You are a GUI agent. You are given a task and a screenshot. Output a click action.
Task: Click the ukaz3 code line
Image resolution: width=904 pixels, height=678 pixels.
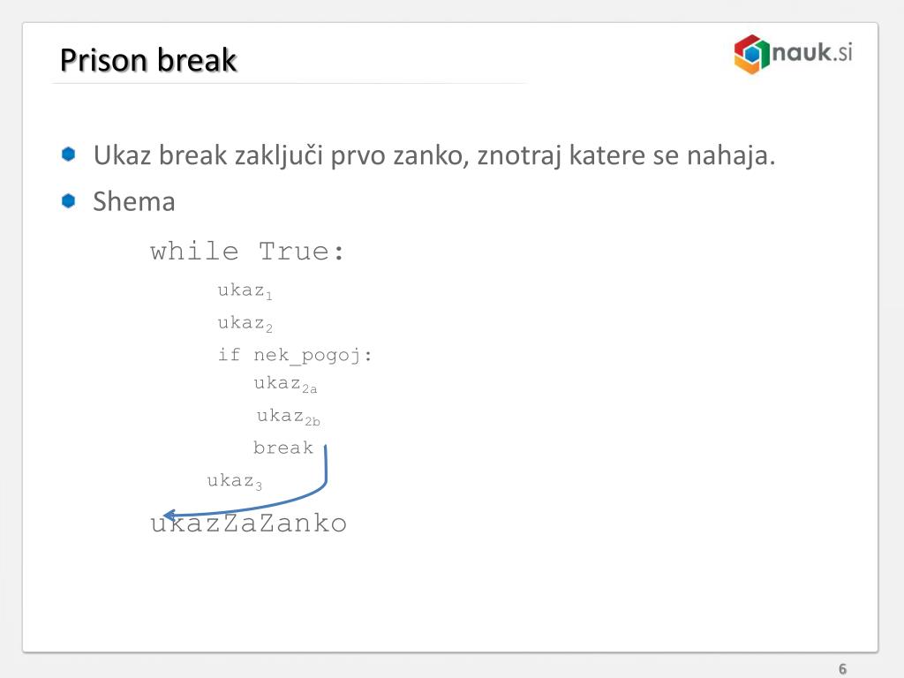pyautogui.click(x=234, y=481)
